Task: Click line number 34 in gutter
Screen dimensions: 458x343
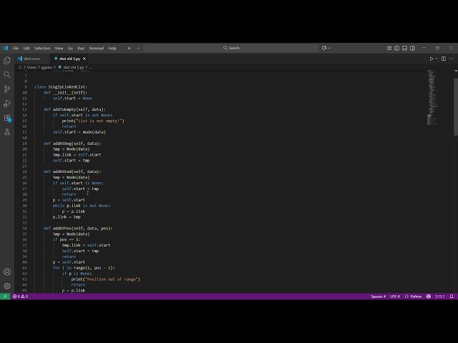Action: (x=24, y=228)
